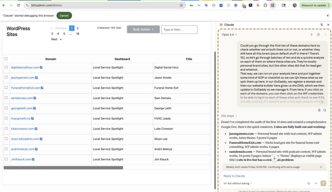Click the Type to filter input field
Image resolution: width=332 pixels, height=192 pixels.
(x=179, y=30)
